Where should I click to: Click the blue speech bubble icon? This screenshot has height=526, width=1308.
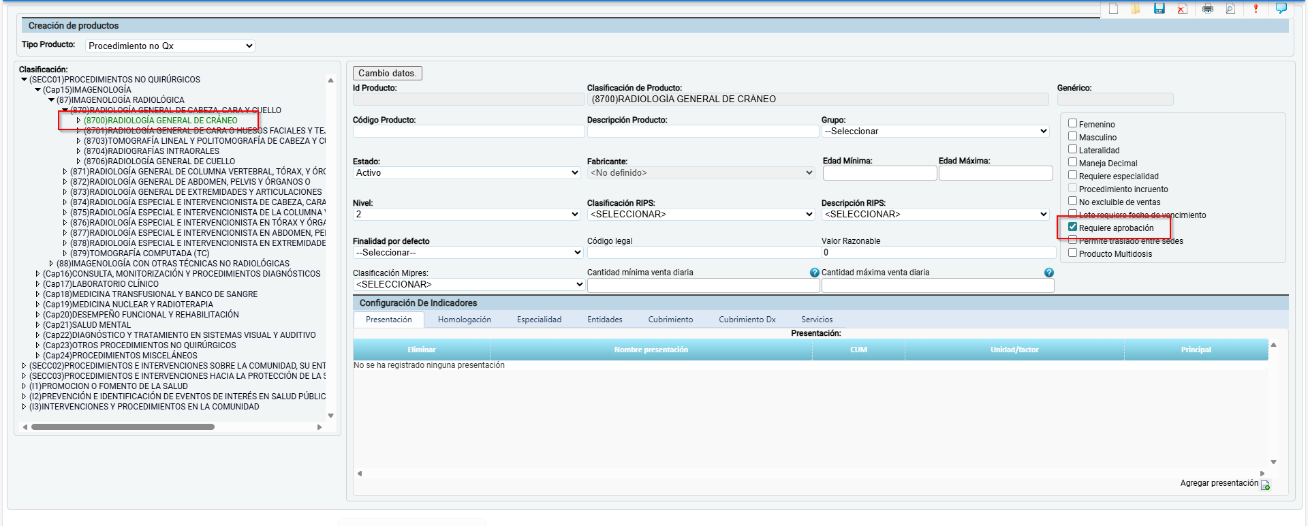pyautogui.click(x=1281, y=8)
